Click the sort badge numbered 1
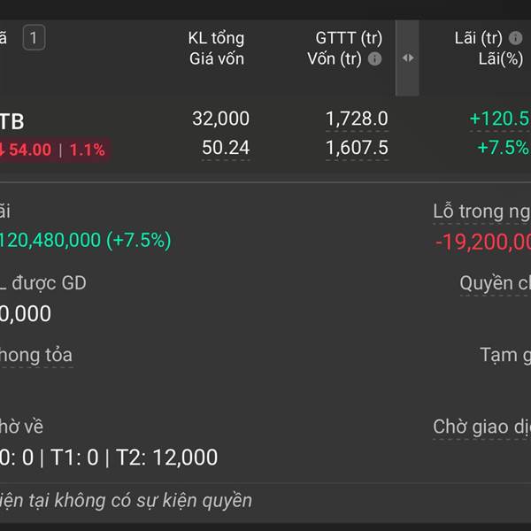This screenshot has height=531, width=531. click(x=34, y=37)
